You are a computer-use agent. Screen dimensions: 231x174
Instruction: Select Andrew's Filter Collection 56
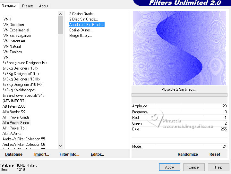click(x=24, y=145)
